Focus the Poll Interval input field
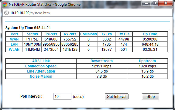This screenshot has height=110, width=175. (x=62, y=96)
